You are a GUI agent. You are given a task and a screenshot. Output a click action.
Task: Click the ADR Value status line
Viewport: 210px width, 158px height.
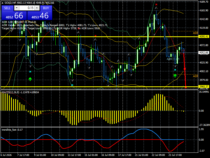coord(55,25)
